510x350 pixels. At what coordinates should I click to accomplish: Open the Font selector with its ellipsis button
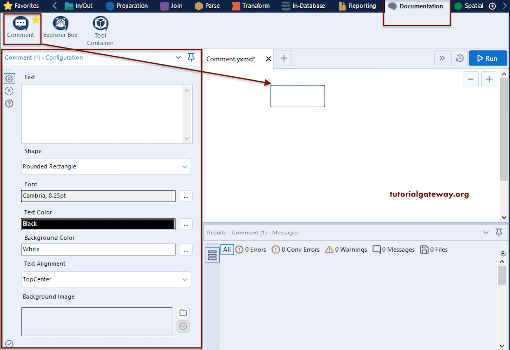(186, 196)
